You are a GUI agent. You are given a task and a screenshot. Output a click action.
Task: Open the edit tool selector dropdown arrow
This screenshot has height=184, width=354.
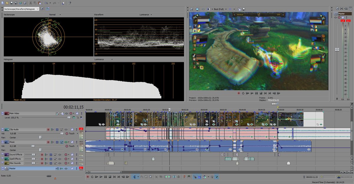pos(138,177)
